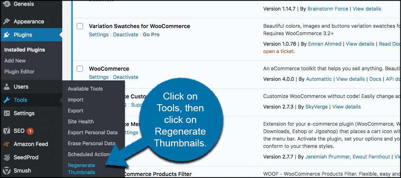Deactivate Variation Swatches for WooCommerce
This screenshot has width=401, height=178.
(126, 34)
